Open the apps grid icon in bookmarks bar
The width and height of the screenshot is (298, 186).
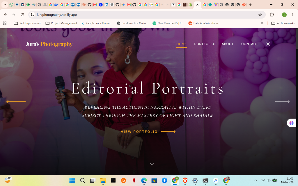coord(5,23)
